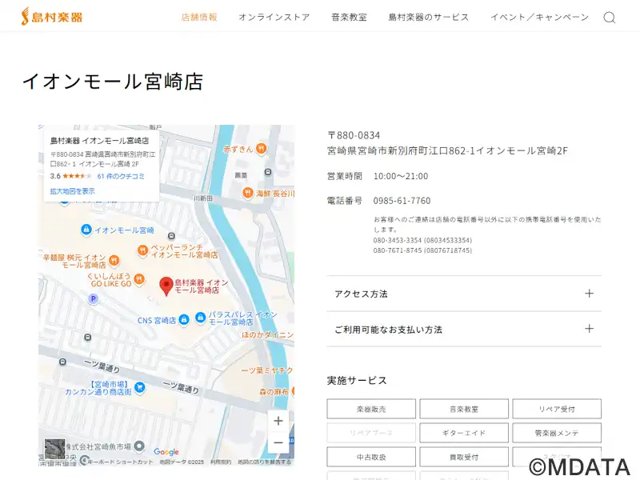Screen dimensions: 640x480
Task: Expand the ご利用可能なお支払い方法 section
Action: [464, 329]
